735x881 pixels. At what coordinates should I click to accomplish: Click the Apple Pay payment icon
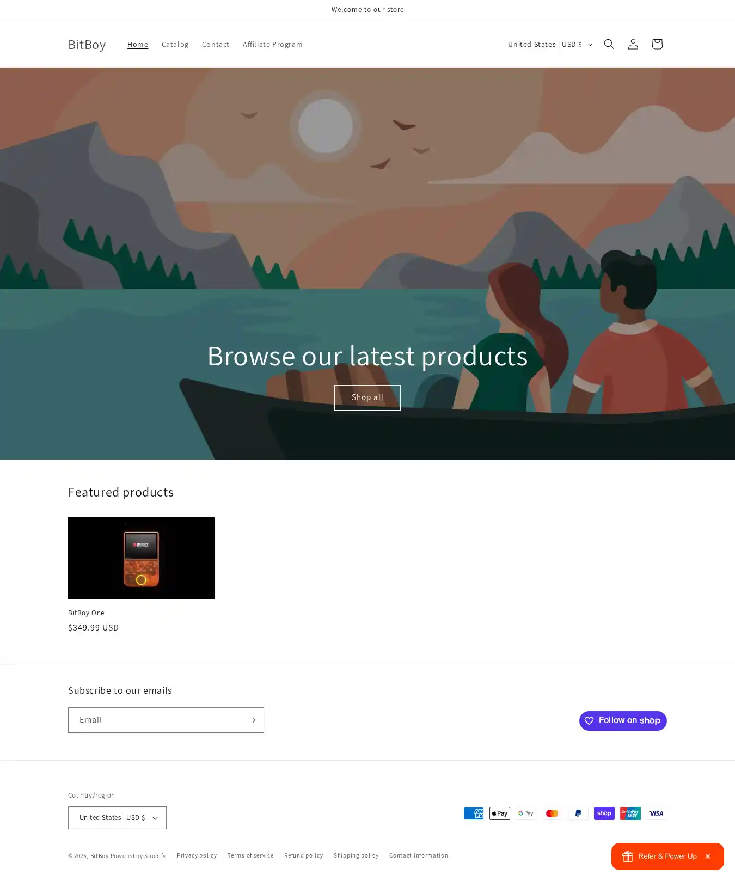point(499,813)
